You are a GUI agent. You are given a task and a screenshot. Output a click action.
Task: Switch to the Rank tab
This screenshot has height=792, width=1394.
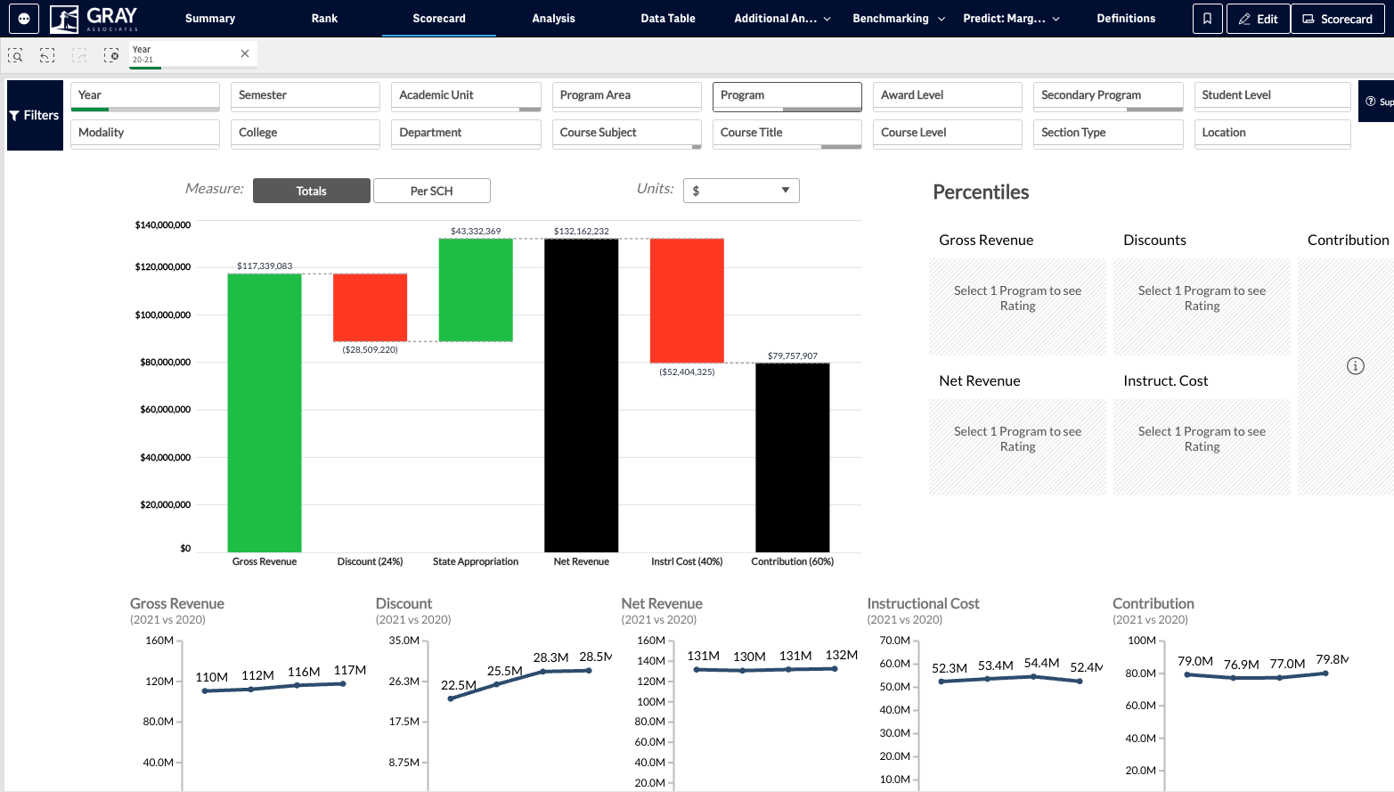(x=324, y=19)
